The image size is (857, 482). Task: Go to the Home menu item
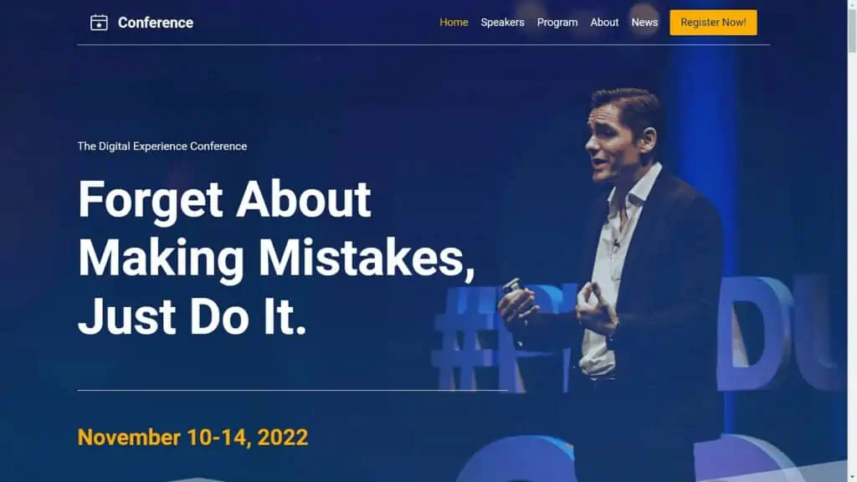click(x=454, y=23)
